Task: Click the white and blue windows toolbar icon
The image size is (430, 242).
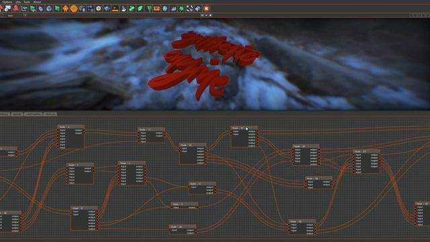Action: (x=7, y=9)
